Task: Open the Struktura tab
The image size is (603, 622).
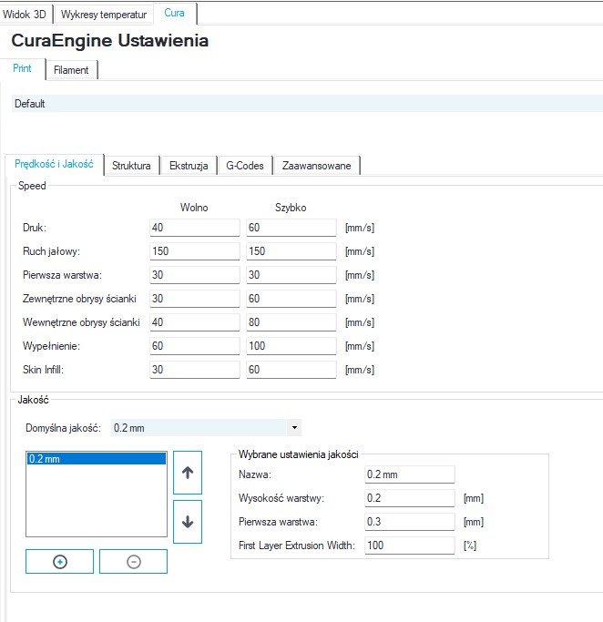Action: click(x=131, y=166)
